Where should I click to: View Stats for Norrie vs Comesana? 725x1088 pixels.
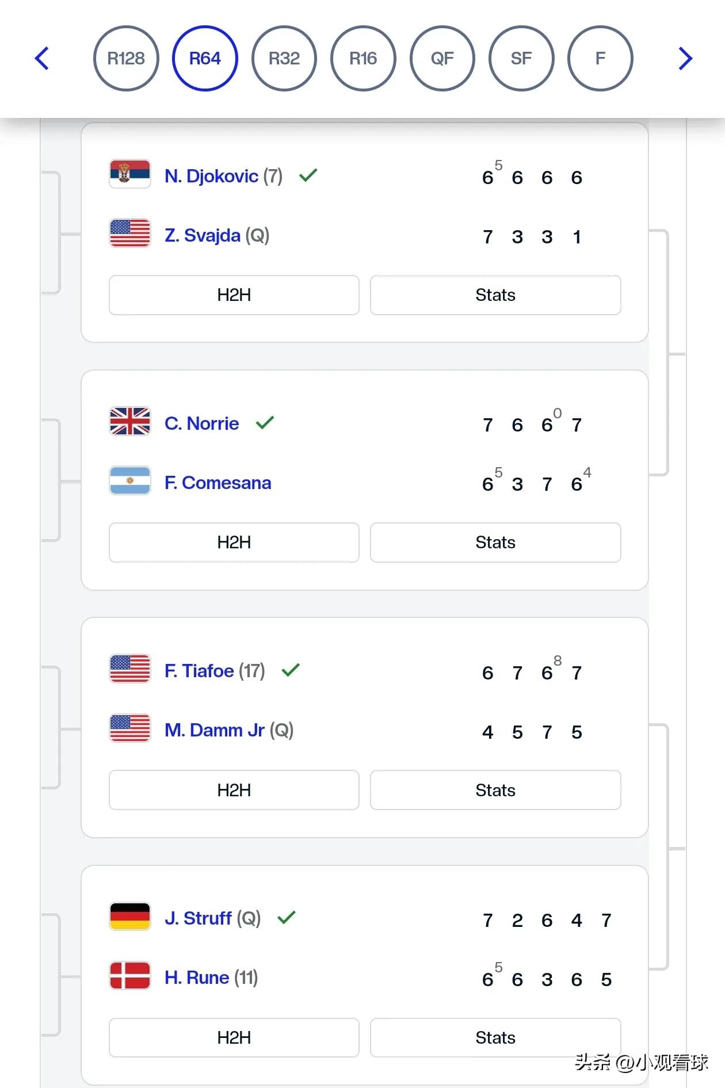(x=495, y=543)
